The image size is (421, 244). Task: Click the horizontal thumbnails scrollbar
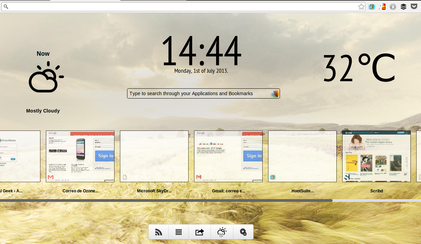(x=166, y=201)
